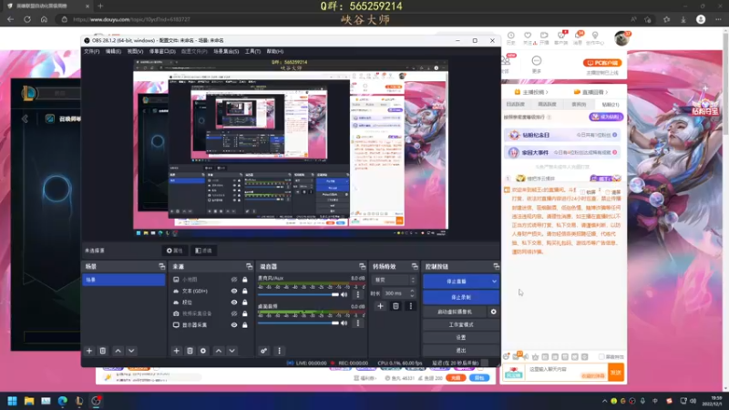Click the chat message input field
The height and width of the screenshot is (410, 729).
[567, 372]
